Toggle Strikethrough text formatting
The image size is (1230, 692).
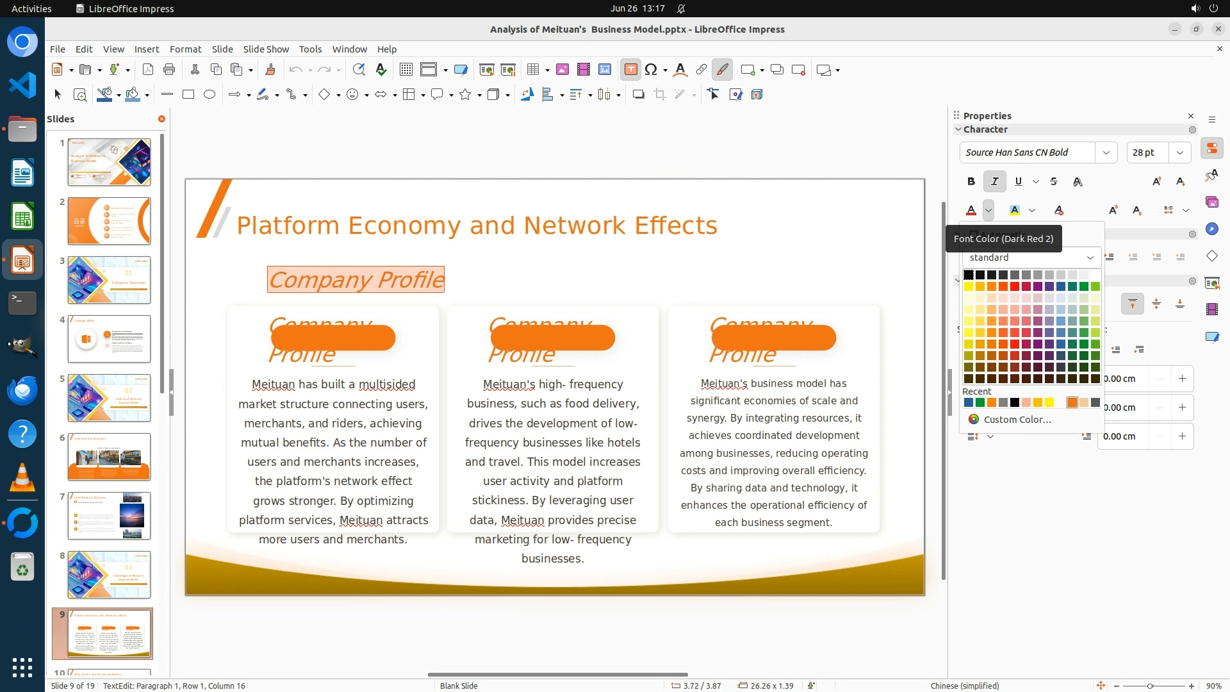(x=1054, y=182)
